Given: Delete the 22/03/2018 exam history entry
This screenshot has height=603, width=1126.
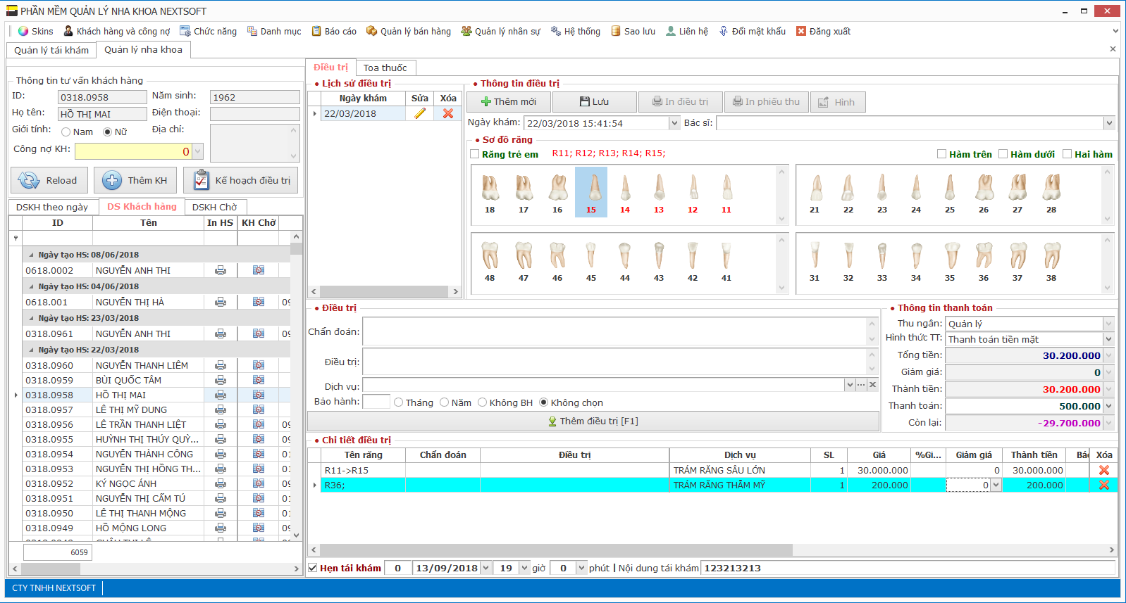Looking at the screenshot, I should 448,113.
